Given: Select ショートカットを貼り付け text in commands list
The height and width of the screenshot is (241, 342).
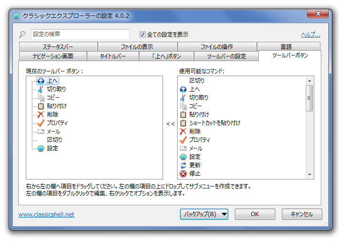Looking at the screenshot, I should click(215, 123).
